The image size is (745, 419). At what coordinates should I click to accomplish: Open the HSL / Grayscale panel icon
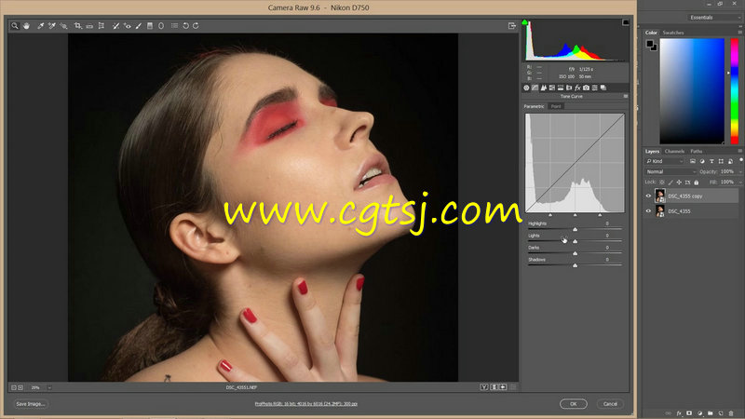coord(552,88)
